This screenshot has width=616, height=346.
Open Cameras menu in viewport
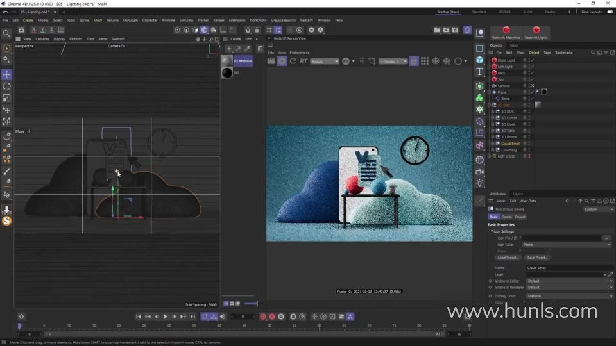click(42, 39)
